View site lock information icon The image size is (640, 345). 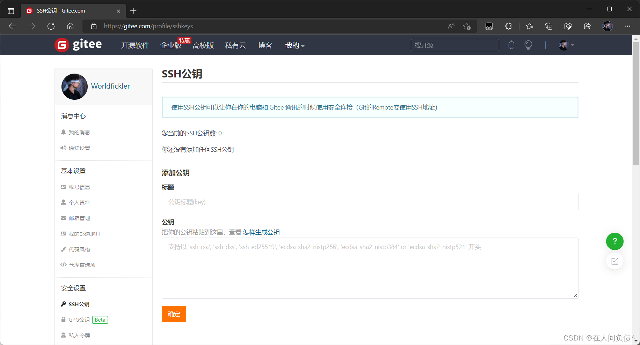94,26
